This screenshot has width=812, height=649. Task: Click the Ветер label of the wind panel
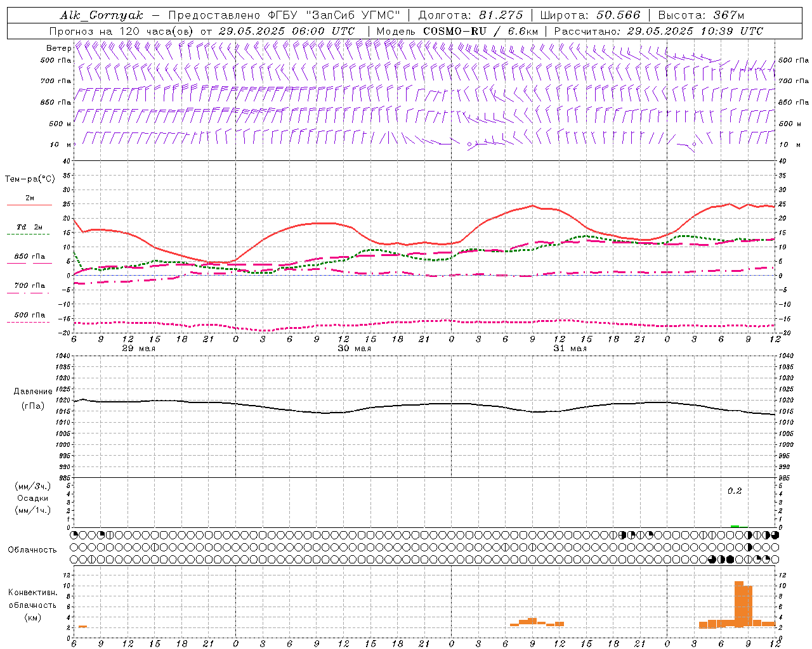coord(58,48)
